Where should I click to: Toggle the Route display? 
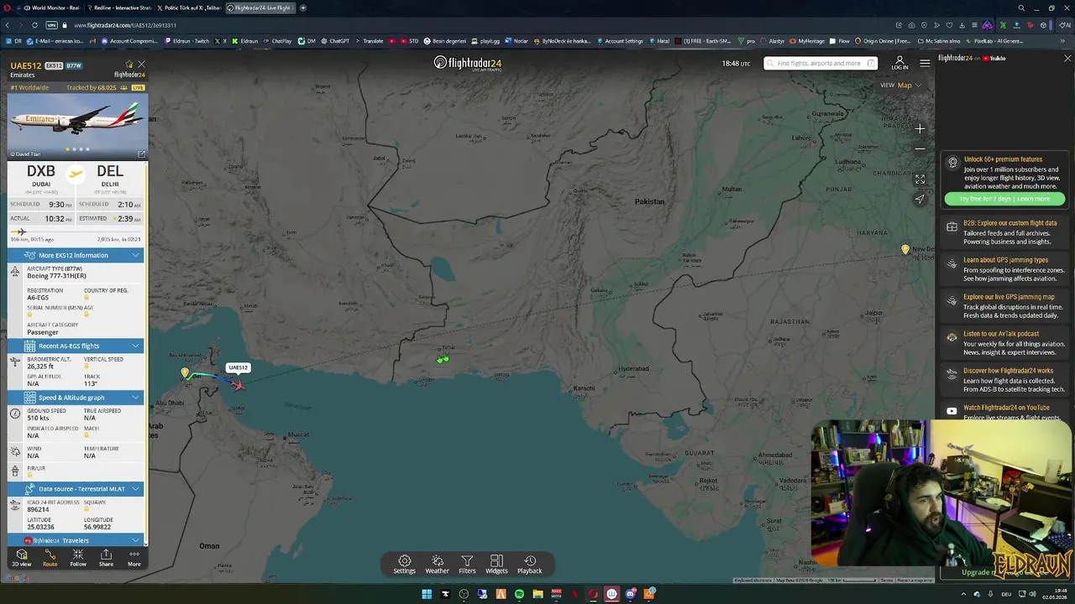coord(50,558)
